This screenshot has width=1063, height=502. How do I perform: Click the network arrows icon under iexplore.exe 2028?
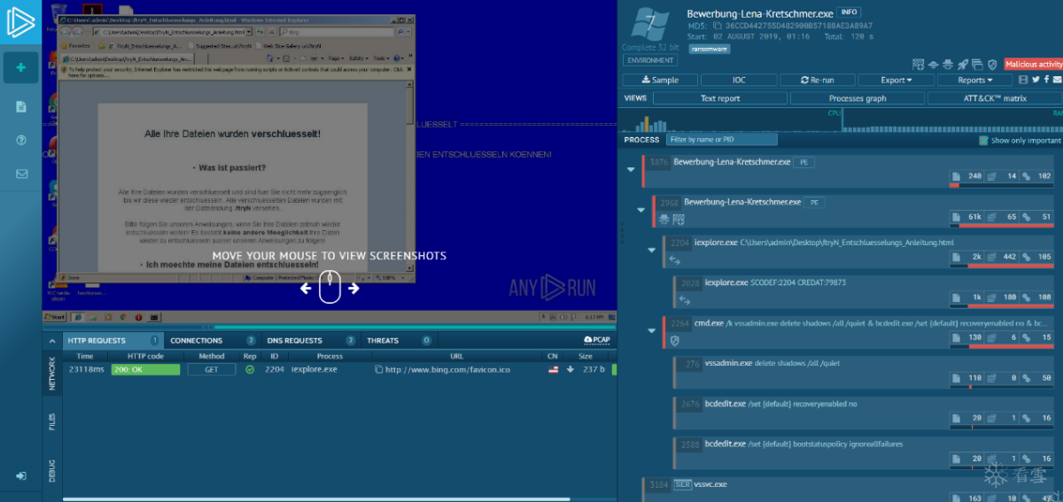685,300
